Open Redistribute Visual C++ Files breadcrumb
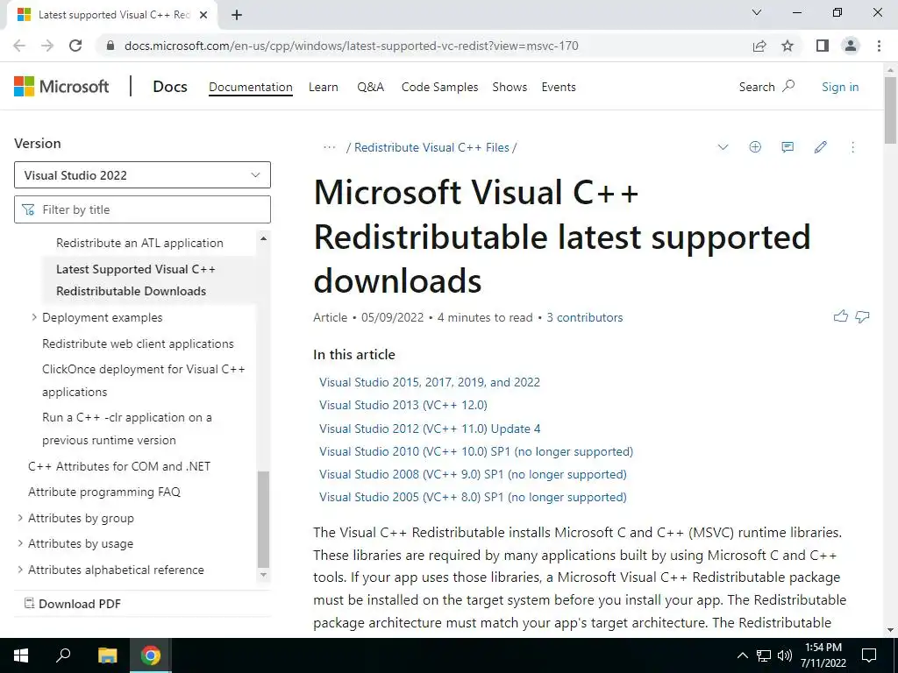The height and width of the screenshot is (673, 898). coord(431,147)
